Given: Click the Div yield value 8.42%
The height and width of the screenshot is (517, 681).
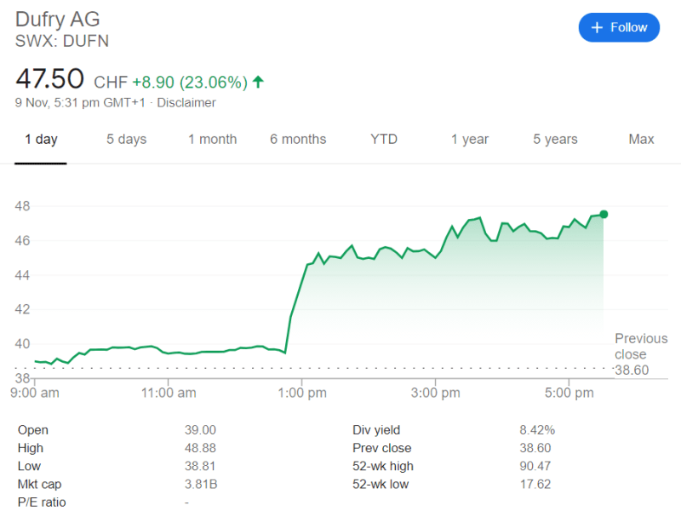Looking at the screenshot, I should click(537, 430).
